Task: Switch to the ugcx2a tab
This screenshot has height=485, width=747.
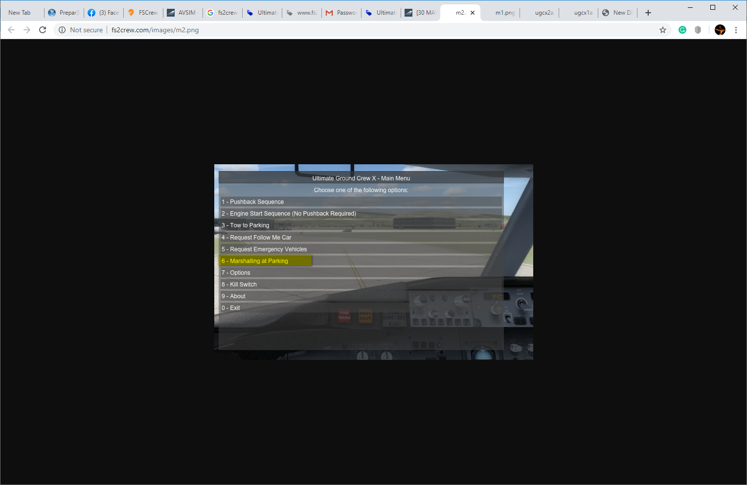Action: (x=540, y=13)
